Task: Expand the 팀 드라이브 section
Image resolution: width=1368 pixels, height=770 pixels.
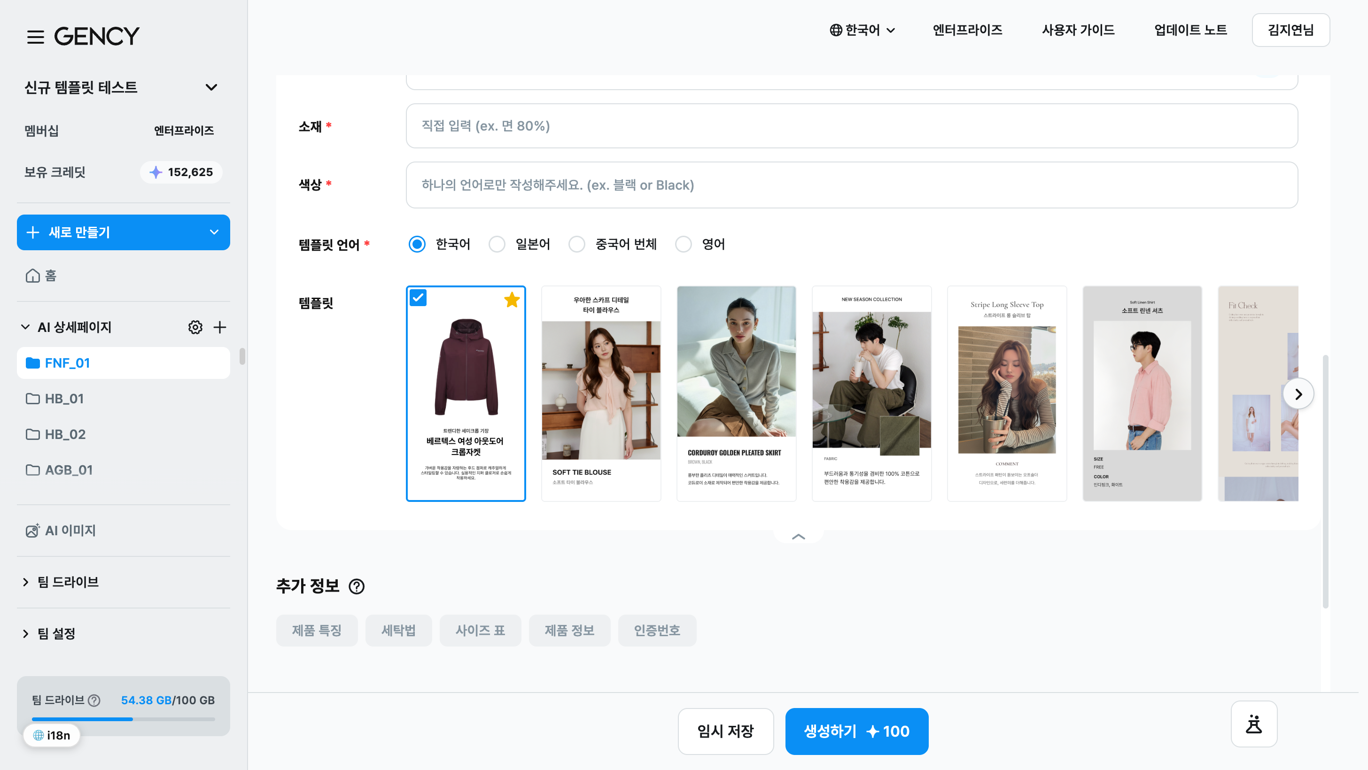Action: click(25, 582)
